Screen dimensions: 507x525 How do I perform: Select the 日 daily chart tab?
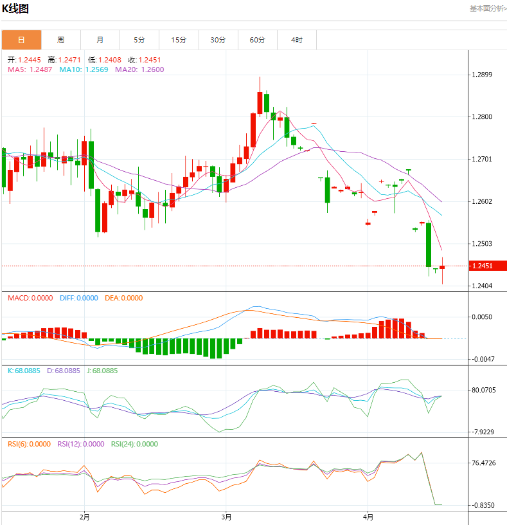point(21,40)
